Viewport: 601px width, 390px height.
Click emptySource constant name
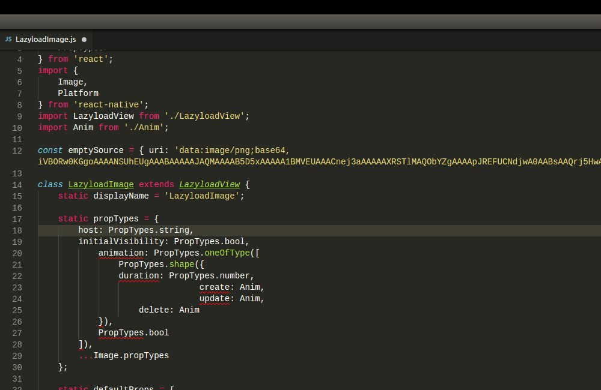96,151
